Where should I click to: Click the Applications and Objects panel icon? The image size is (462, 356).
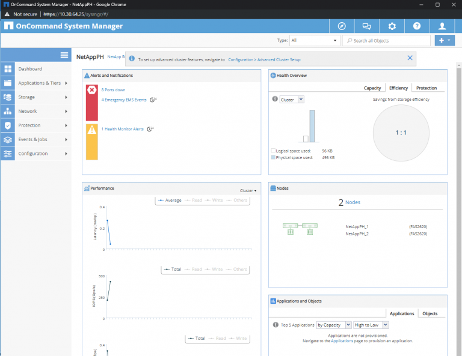point(273,301)
